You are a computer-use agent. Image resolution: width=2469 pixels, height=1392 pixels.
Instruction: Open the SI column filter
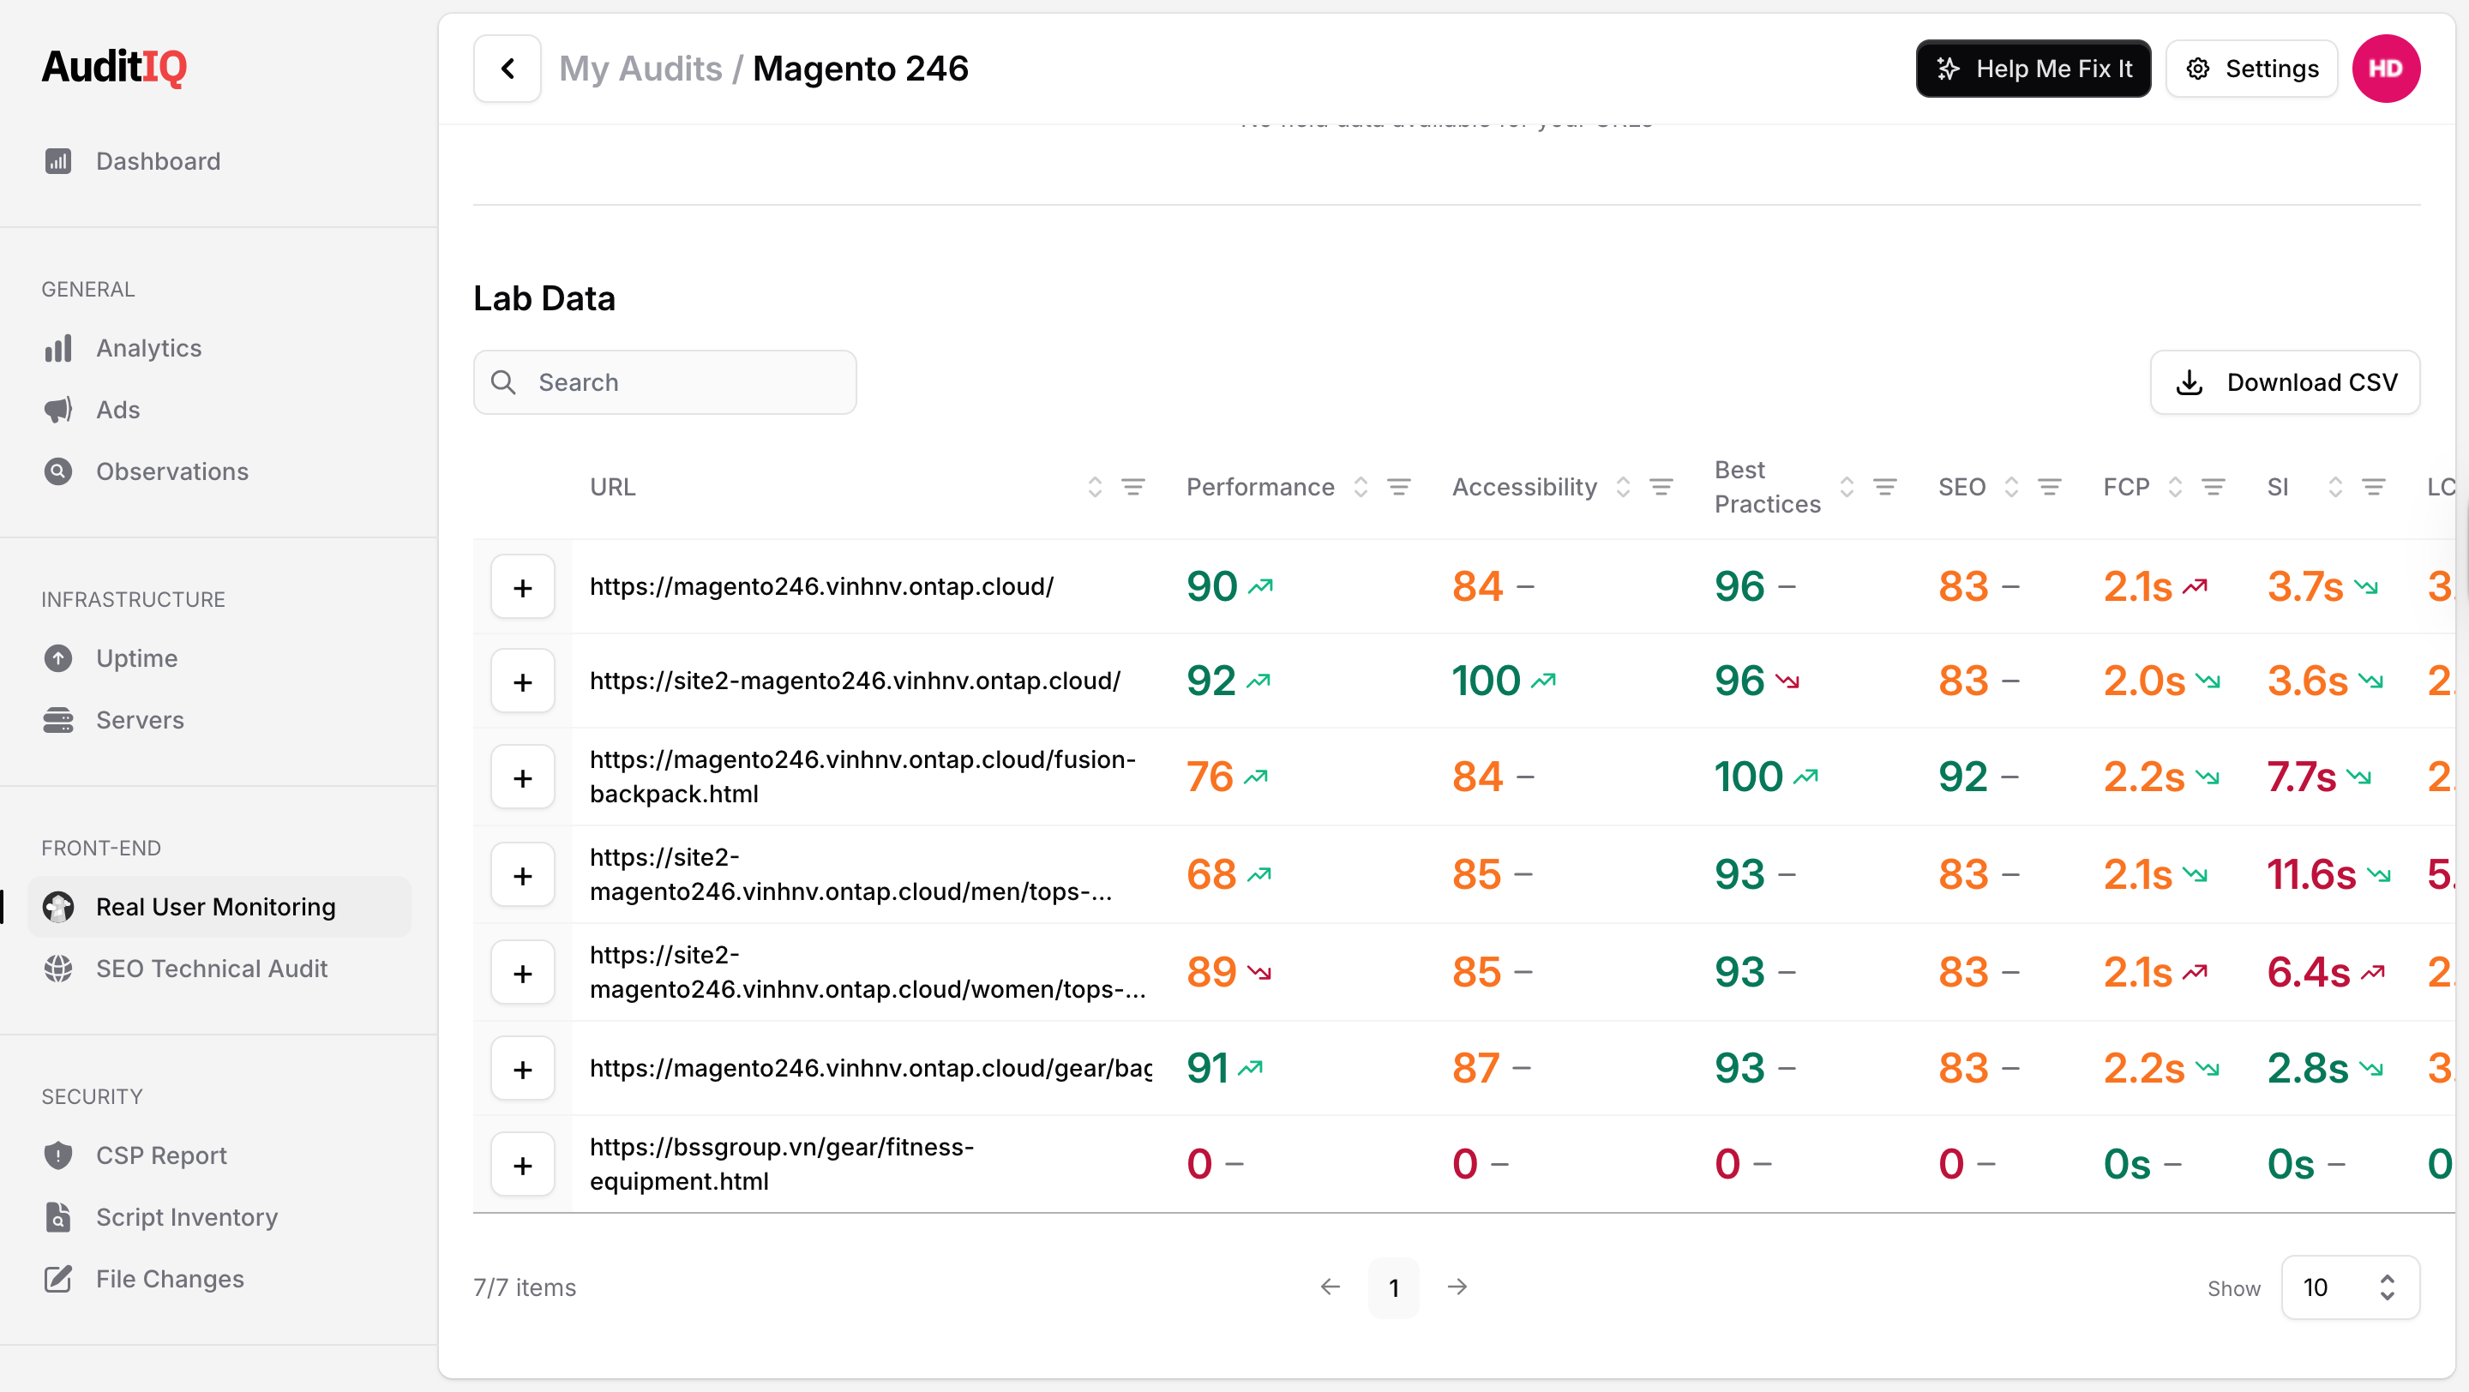[2373, 488]
